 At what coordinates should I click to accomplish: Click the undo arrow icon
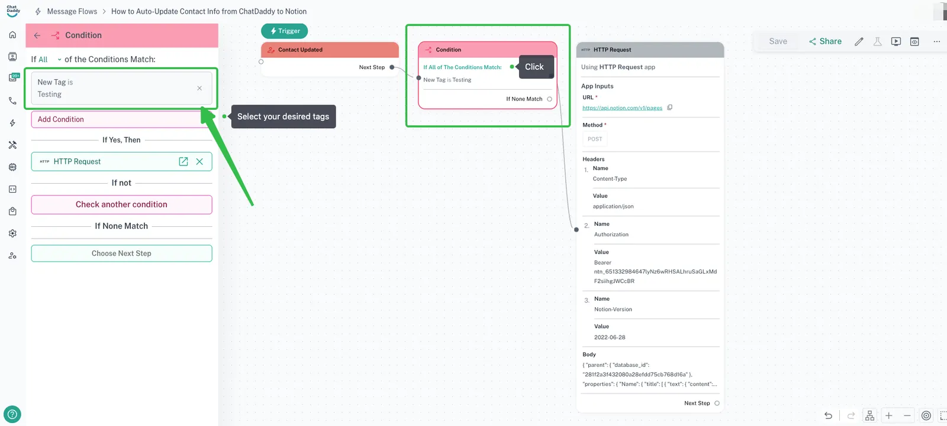click(829, 415)
